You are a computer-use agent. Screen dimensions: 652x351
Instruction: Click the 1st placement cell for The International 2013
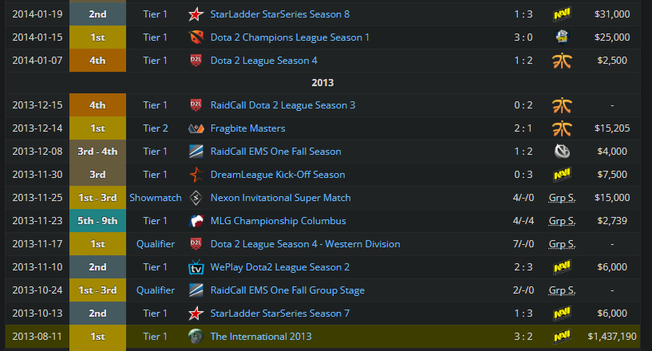pyautogui.click(x=97, y=337)
